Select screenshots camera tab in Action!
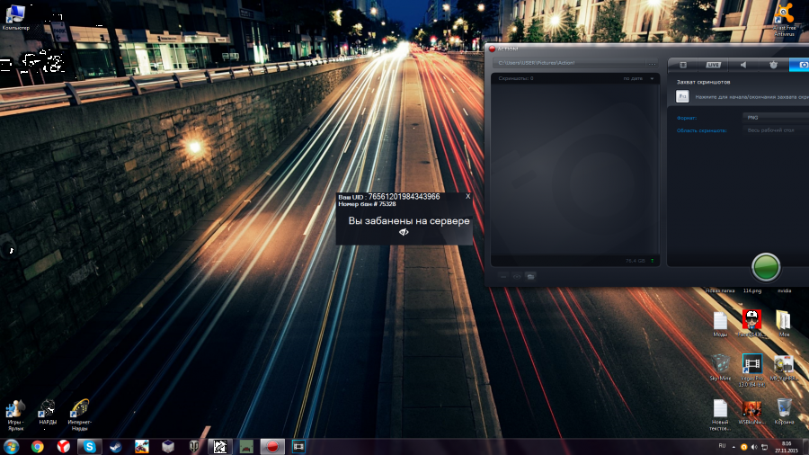809x455 pixels. click(x=800, y=65)
